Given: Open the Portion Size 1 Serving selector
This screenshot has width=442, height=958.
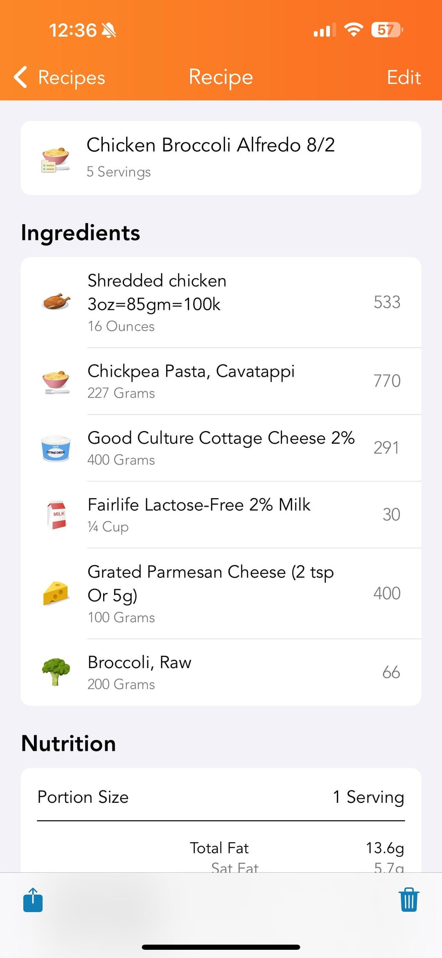Looking at the screenshot, I should [x=368, y=797].
